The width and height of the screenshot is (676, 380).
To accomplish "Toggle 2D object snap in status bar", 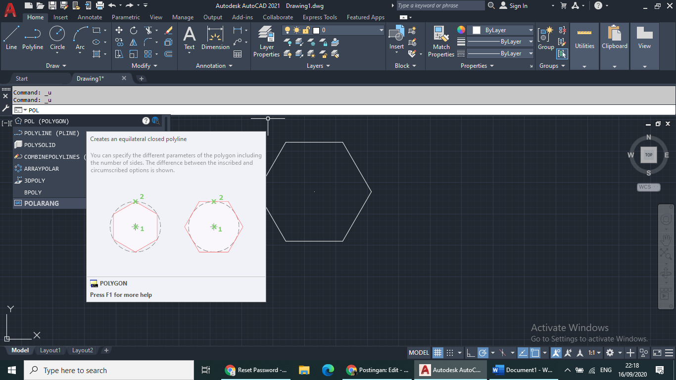I will (x=535, y=353).
